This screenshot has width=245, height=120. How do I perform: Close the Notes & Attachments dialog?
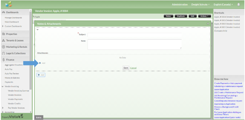[208, 24]
